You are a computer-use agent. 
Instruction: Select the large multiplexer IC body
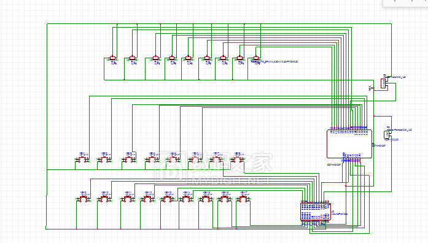pyautogui.click(x=349, y=144)
